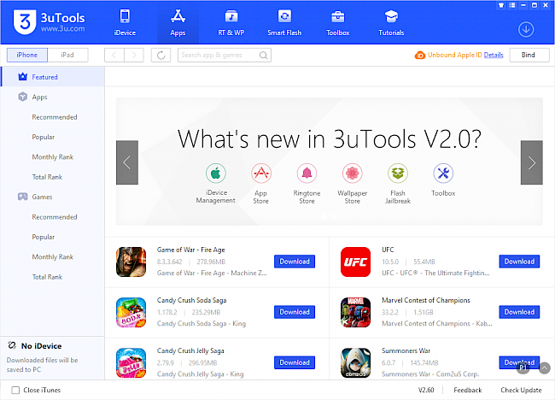Switch to the Apps section
The image size is (555, 400).
(178, 23)
